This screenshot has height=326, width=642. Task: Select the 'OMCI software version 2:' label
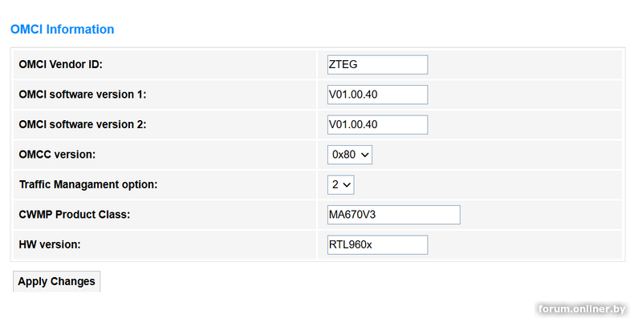[82, 125]
